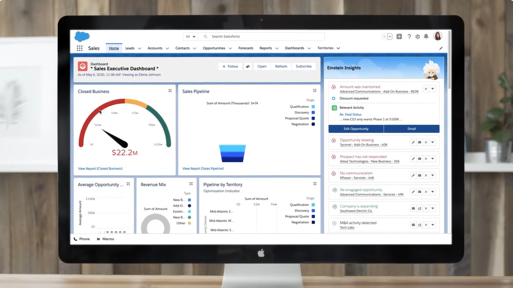Click edit pencil on No communication insight
This screenshot has width=513, height=288.
pyautogui.click(x=413, y=175)
